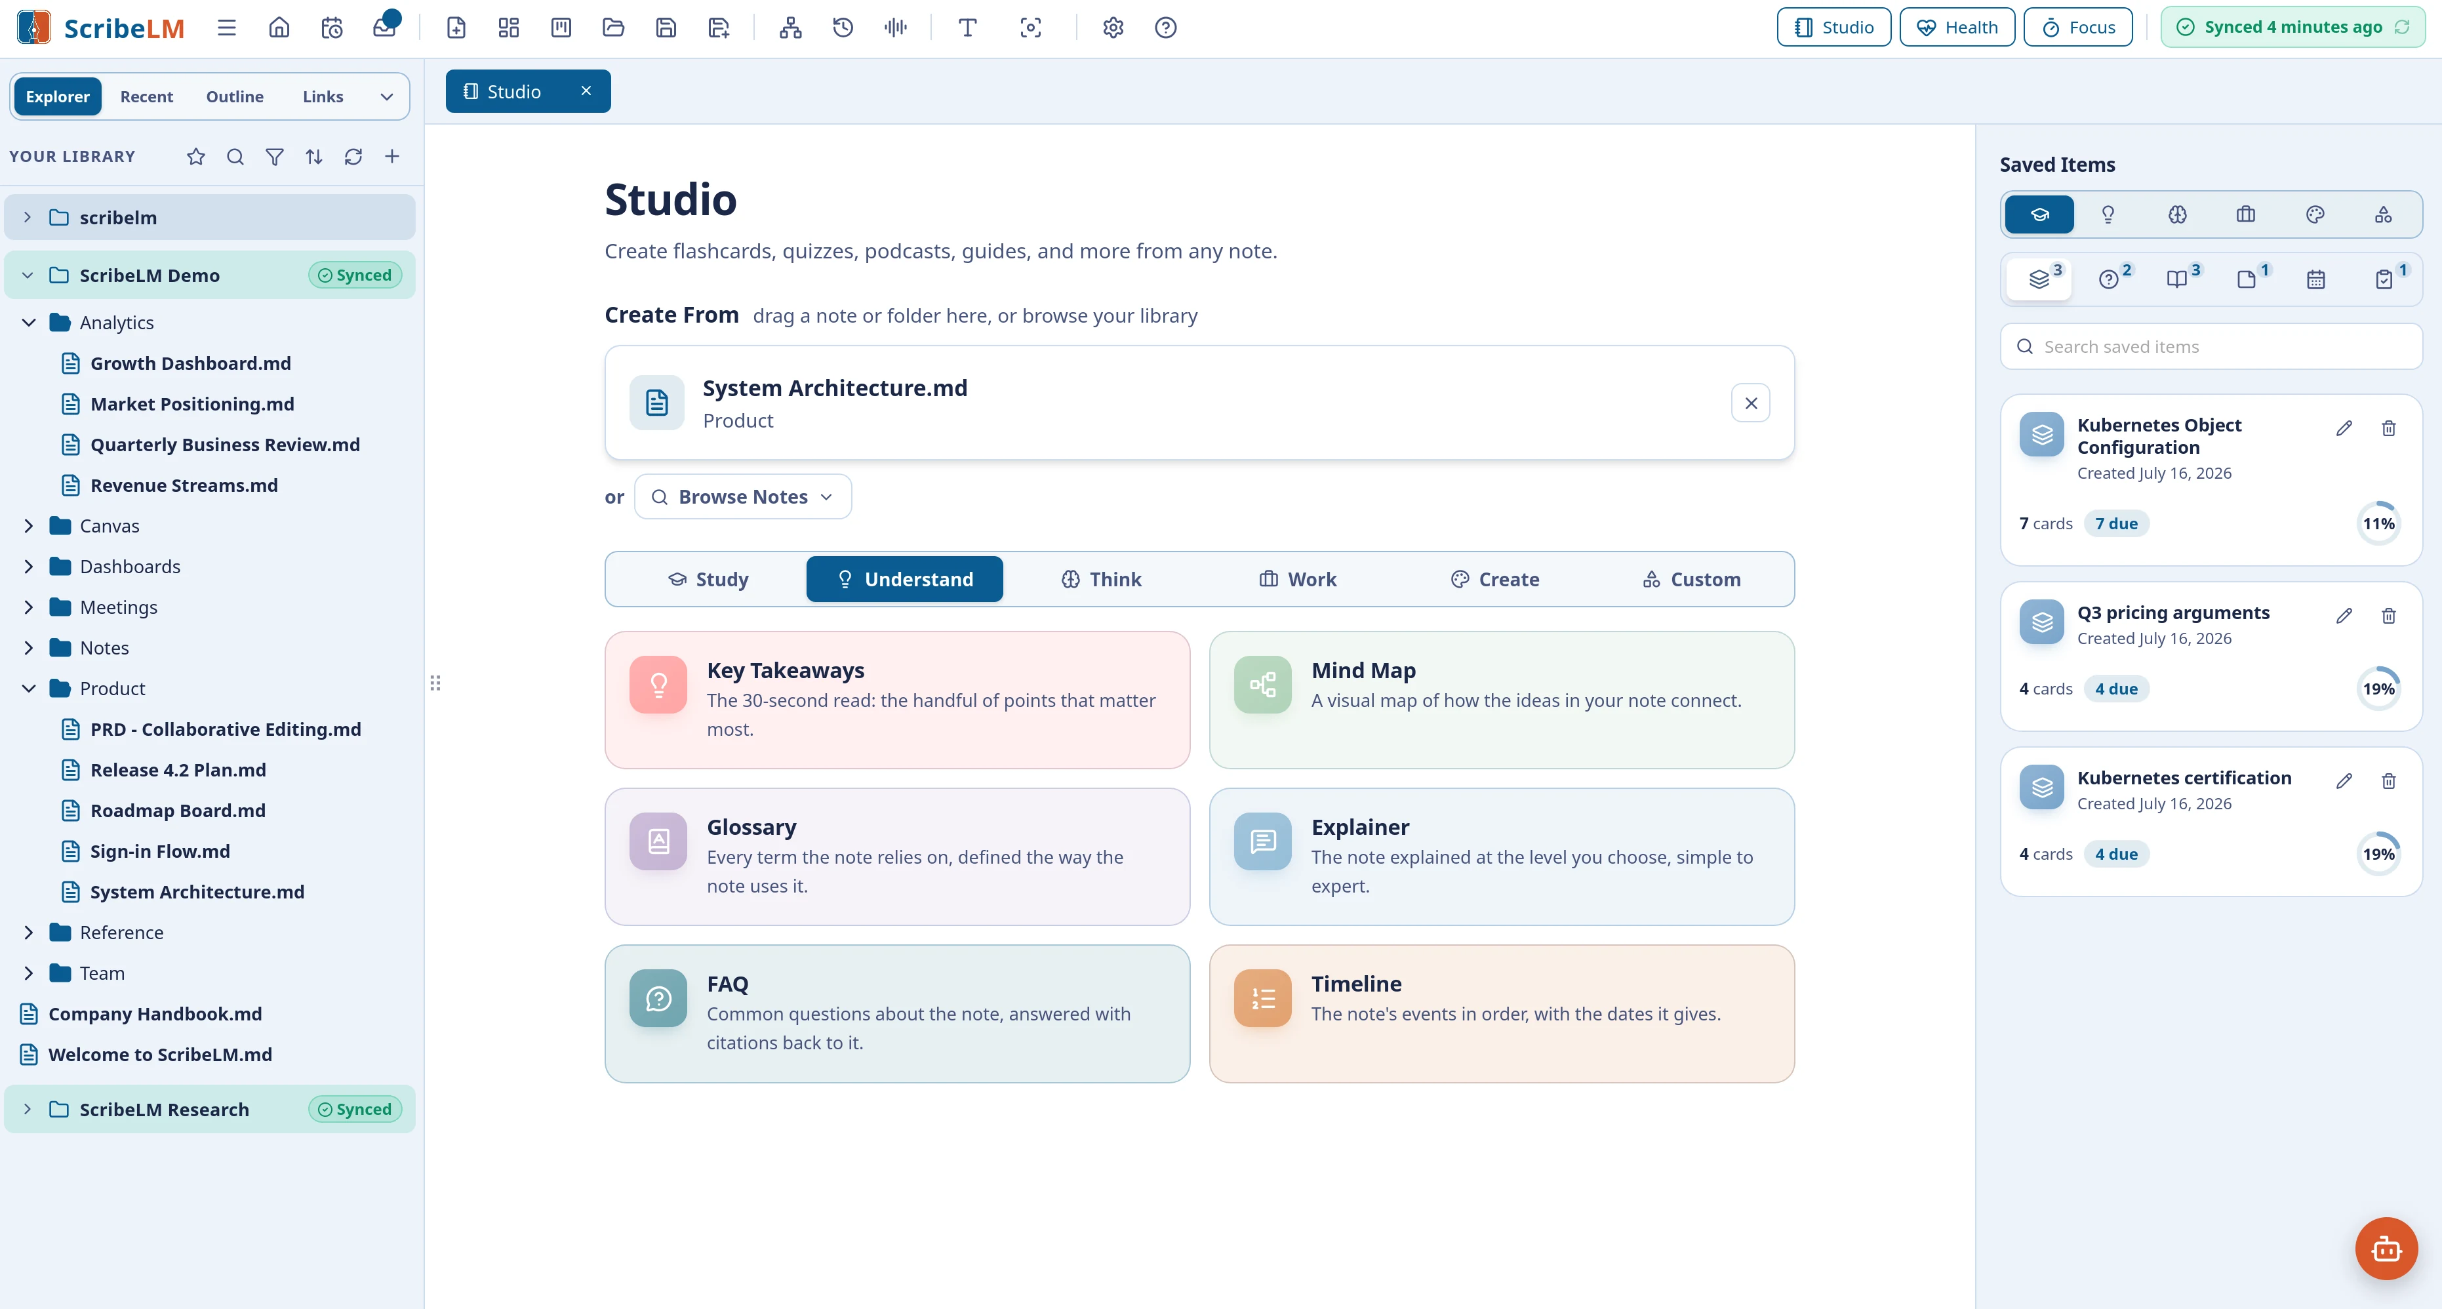Open the sidebar tabs overflow chevron
Viewport: 2442px width, 1309px height.
click(x=386, y=96)
